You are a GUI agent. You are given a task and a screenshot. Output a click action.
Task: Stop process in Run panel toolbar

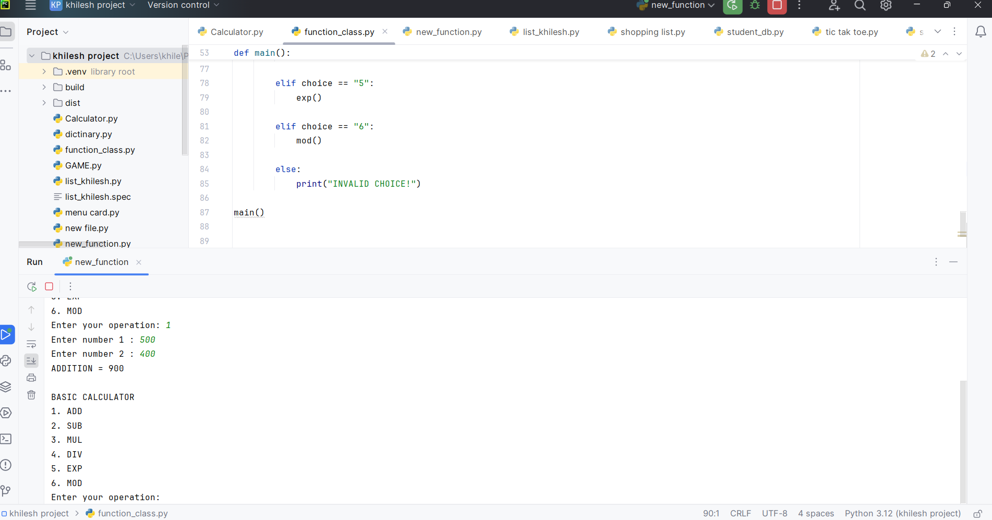pyautogui.click(x=49, y=286)
